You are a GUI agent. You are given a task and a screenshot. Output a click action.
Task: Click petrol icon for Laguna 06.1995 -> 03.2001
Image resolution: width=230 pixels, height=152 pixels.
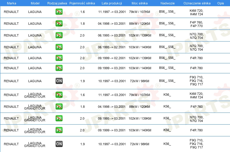tap(59, 35)
